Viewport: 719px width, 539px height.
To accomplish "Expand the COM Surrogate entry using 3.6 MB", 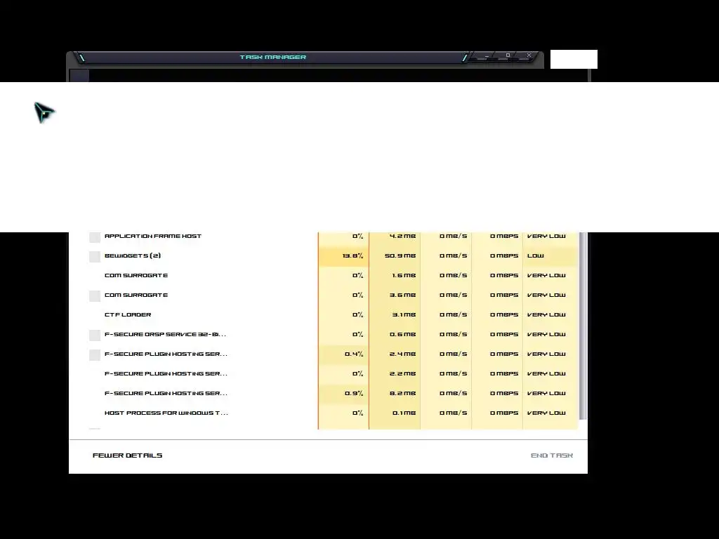I will coord(95,296).
